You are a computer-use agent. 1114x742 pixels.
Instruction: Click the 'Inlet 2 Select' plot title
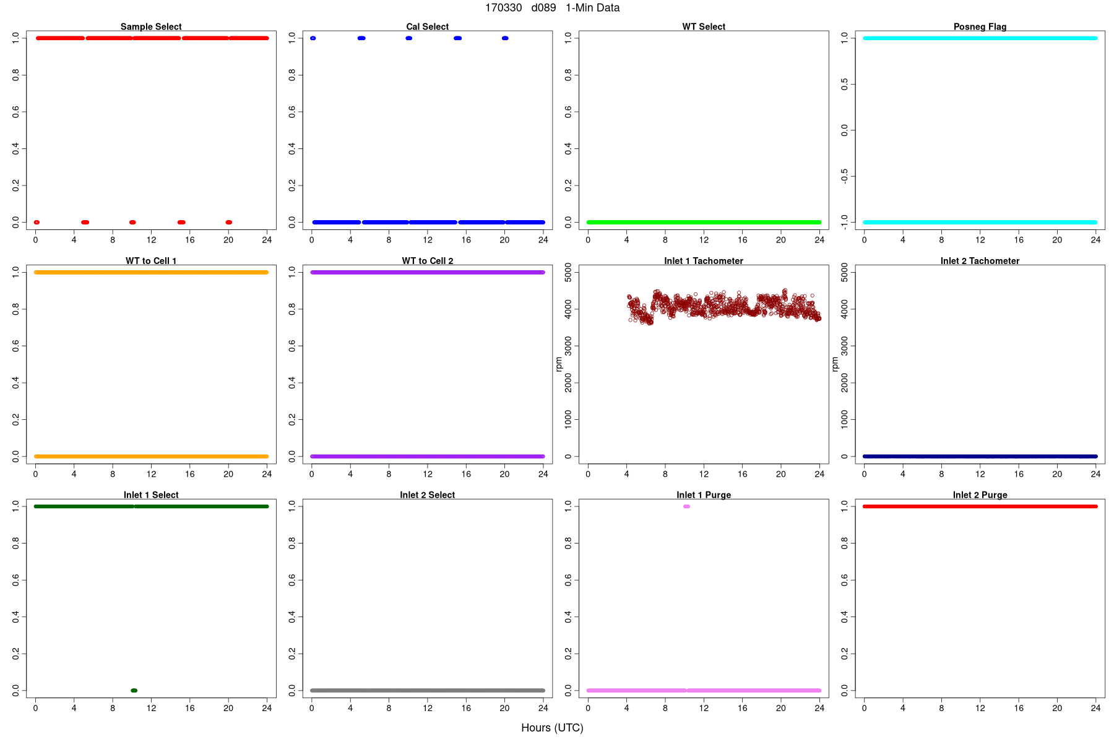click(x=428, y=495)
